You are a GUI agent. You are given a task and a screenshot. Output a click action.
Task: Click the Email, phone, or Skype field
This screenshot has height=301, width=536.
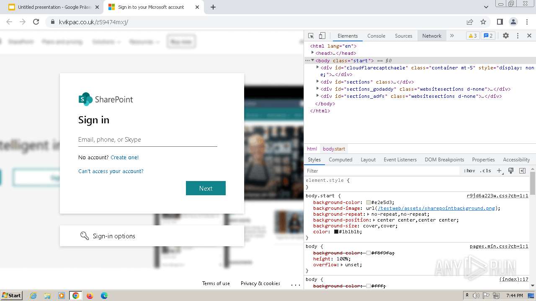point(147,140)
